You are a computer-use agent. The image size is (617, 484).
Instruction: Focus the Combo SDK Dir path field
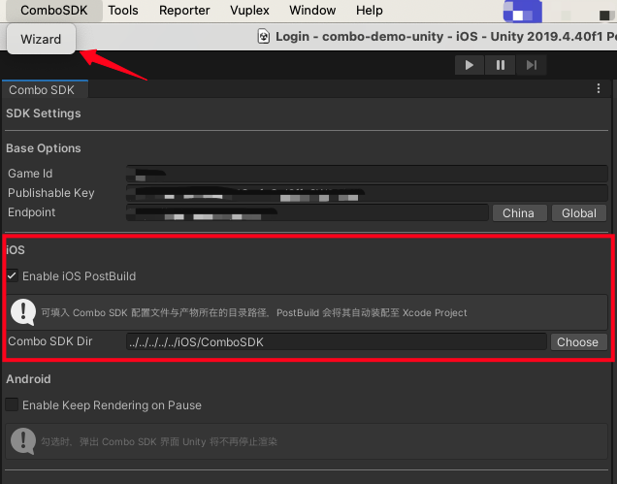point(336,341)
